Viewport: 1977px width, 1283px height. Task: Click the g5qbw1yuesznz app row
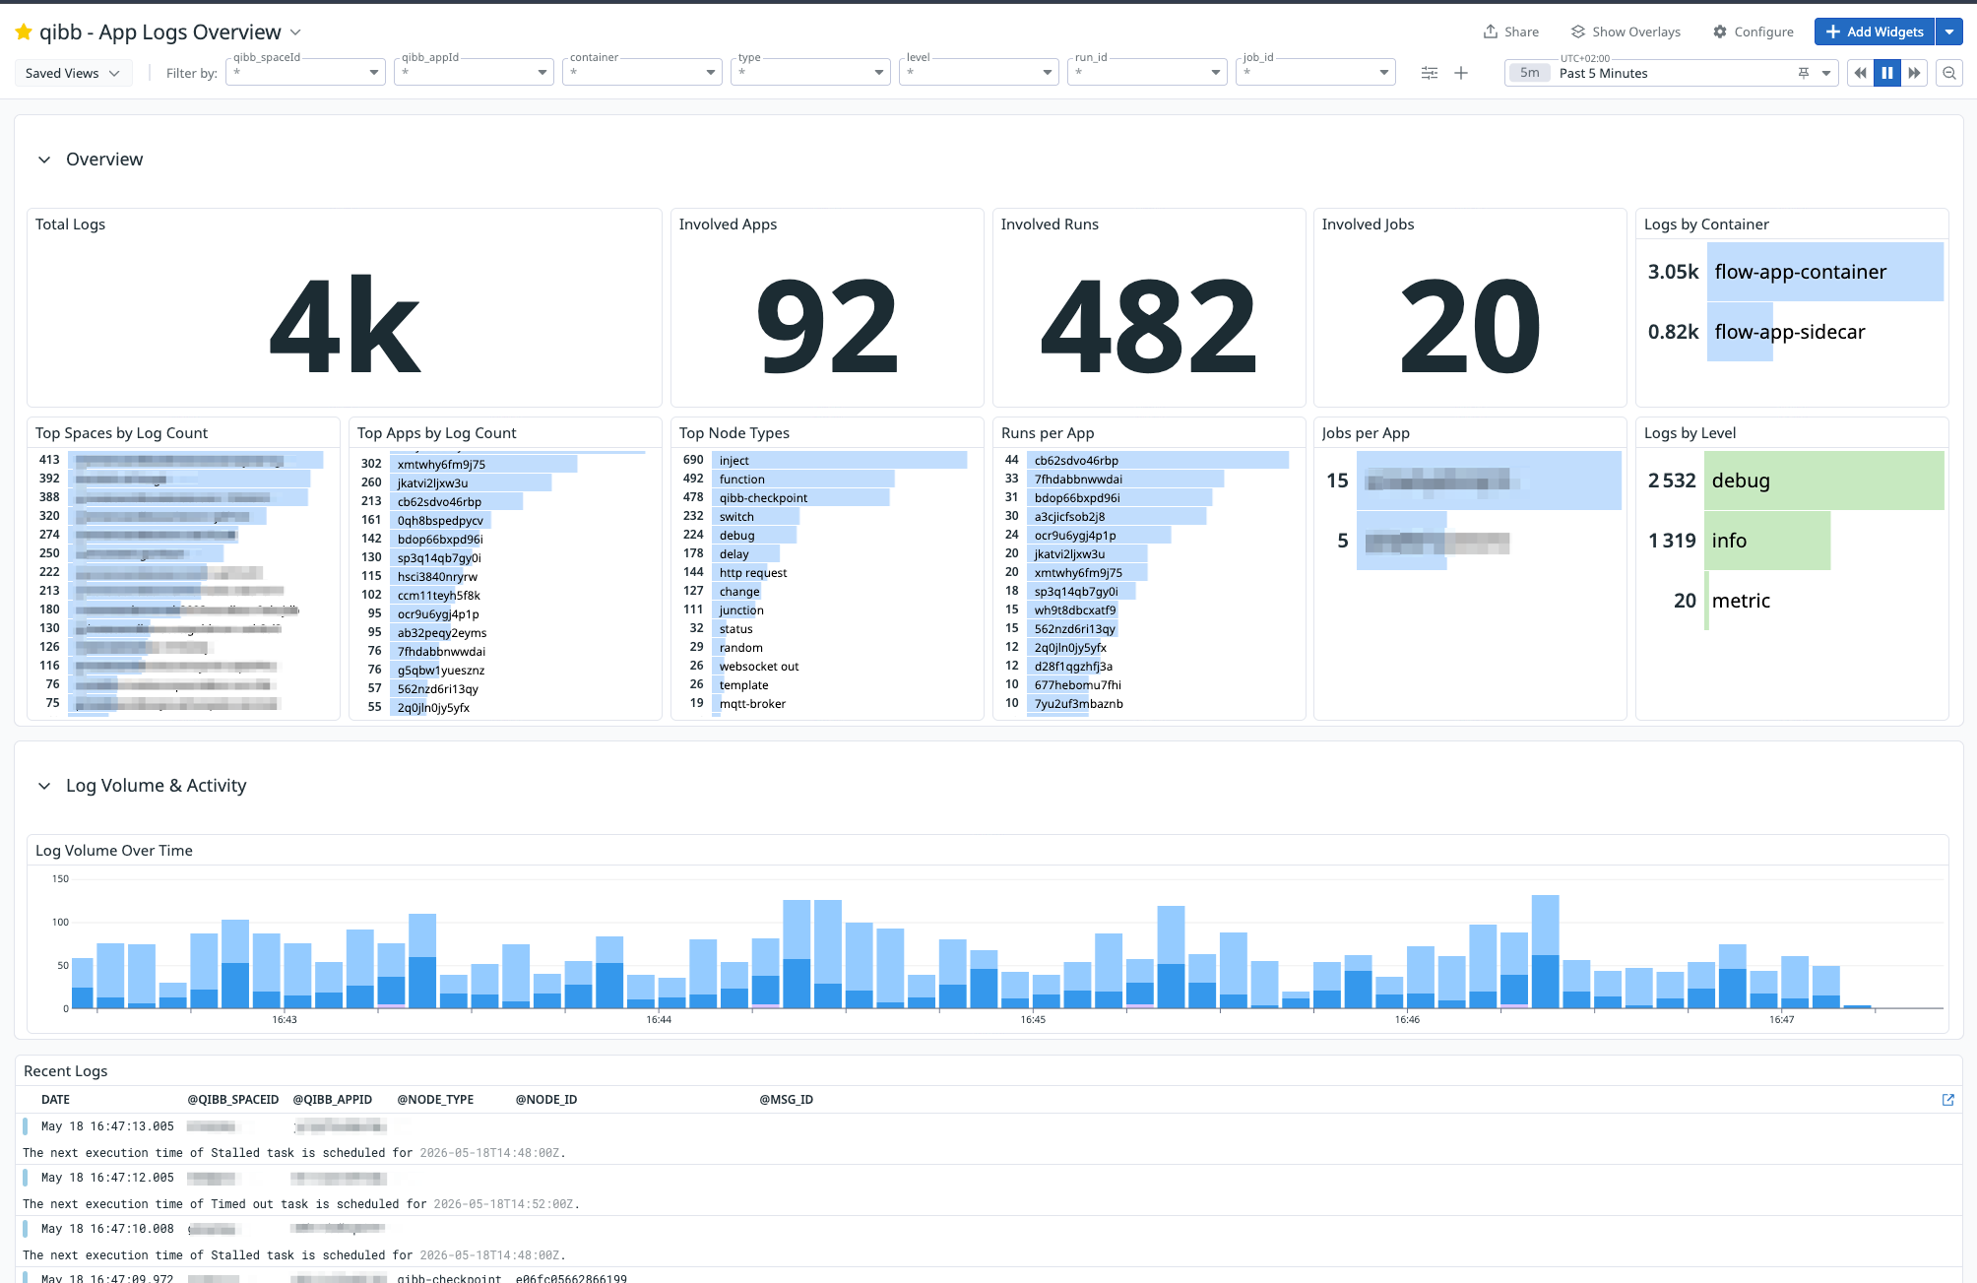(503, 670)
